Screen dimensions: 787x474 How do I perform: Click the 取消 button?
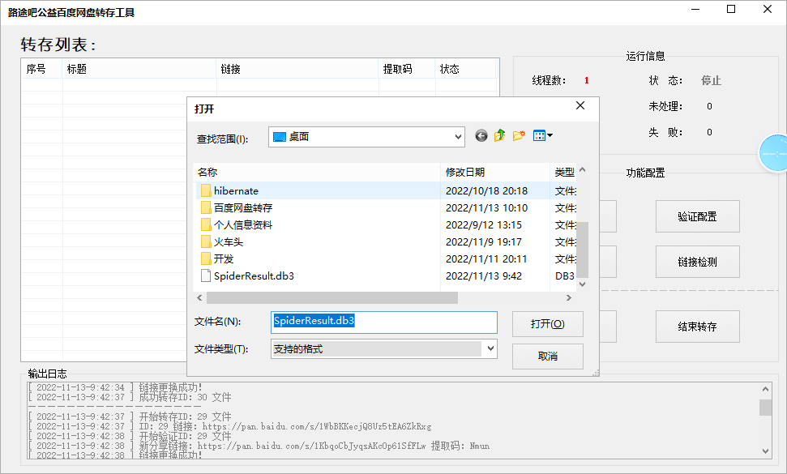tap(548, 357)
